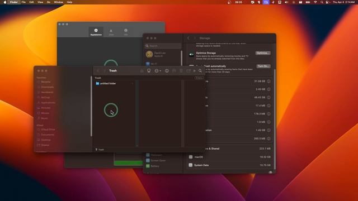The height and width of the screenshot is (201, 358).
Task: Click Trash in the Finder path bar
Action: 100,150
